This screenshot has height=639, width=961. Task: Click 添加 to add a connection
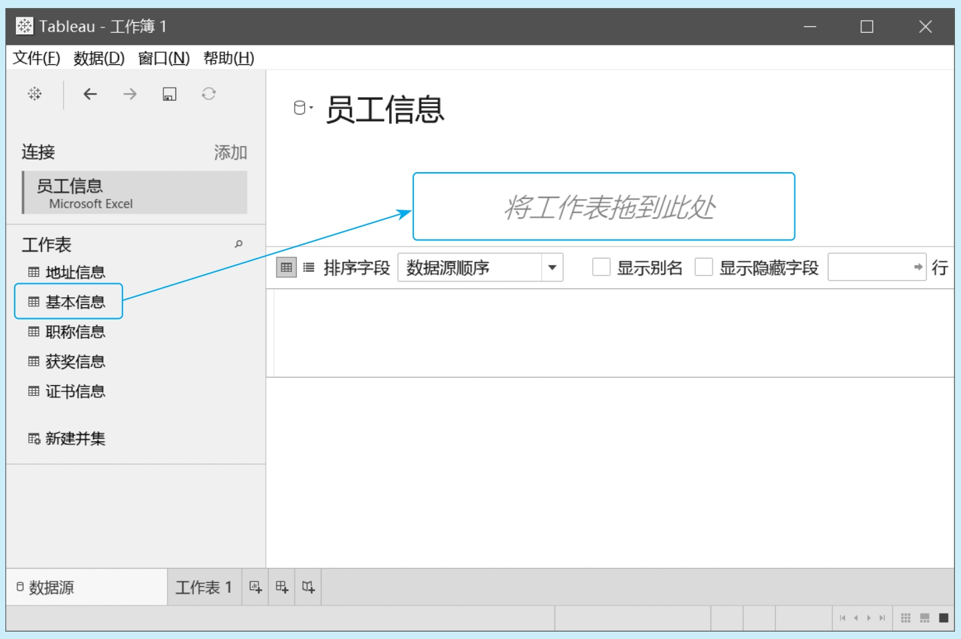(x=230, y=153)
